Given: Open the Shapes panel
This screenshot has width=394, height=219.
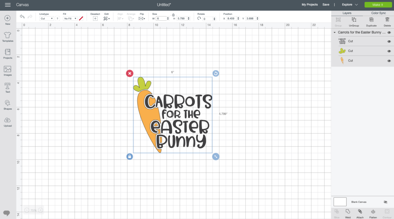Looking at the screenshot, I should point(8,105).
